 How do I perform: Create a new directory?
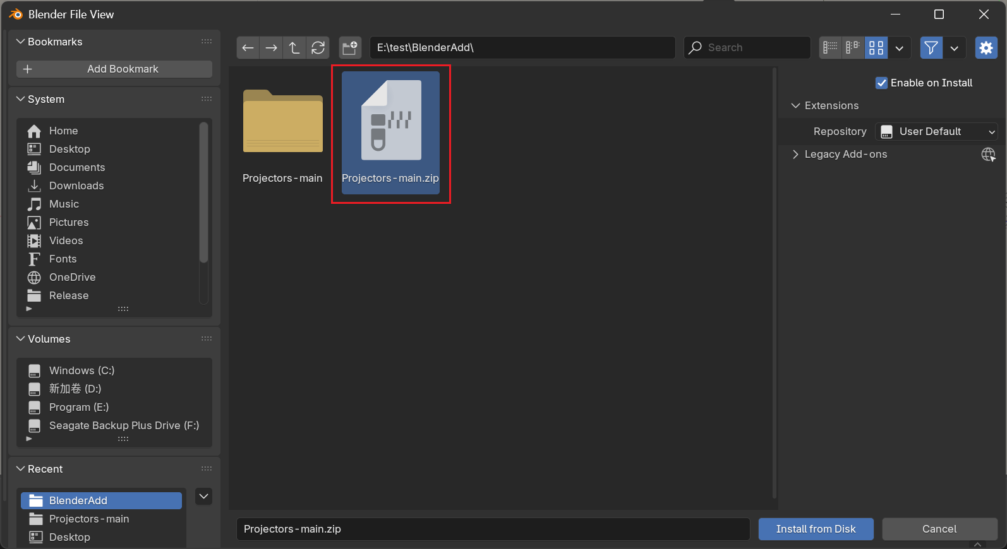coord(350,47)
